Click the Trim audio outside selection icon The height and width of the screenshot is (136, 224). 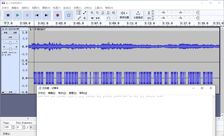point(92,18)
